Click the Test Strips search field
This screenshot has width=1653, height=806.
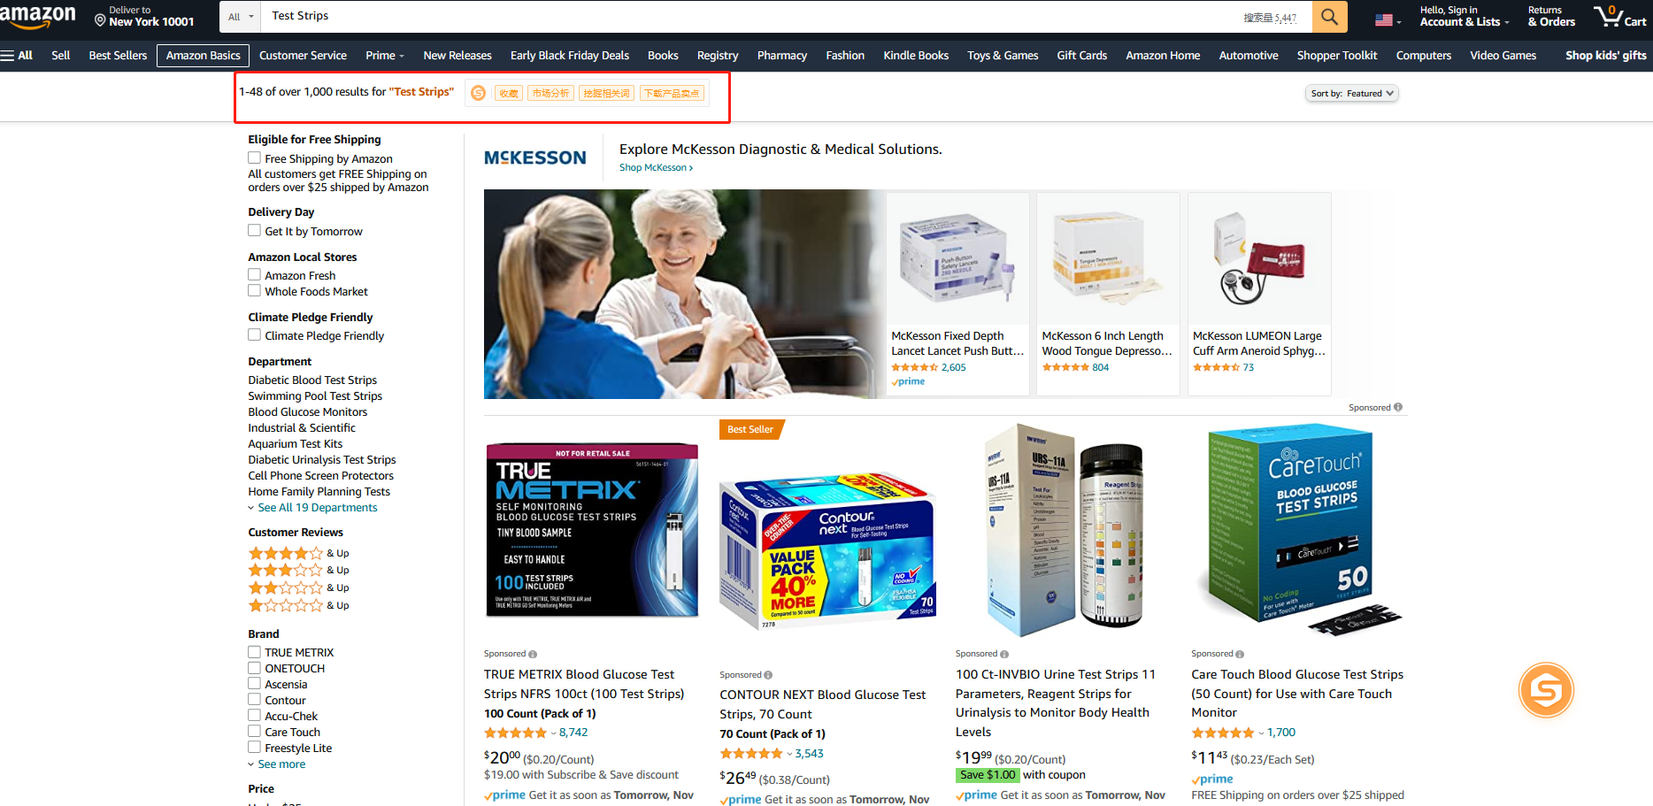(x=752, y=17)
